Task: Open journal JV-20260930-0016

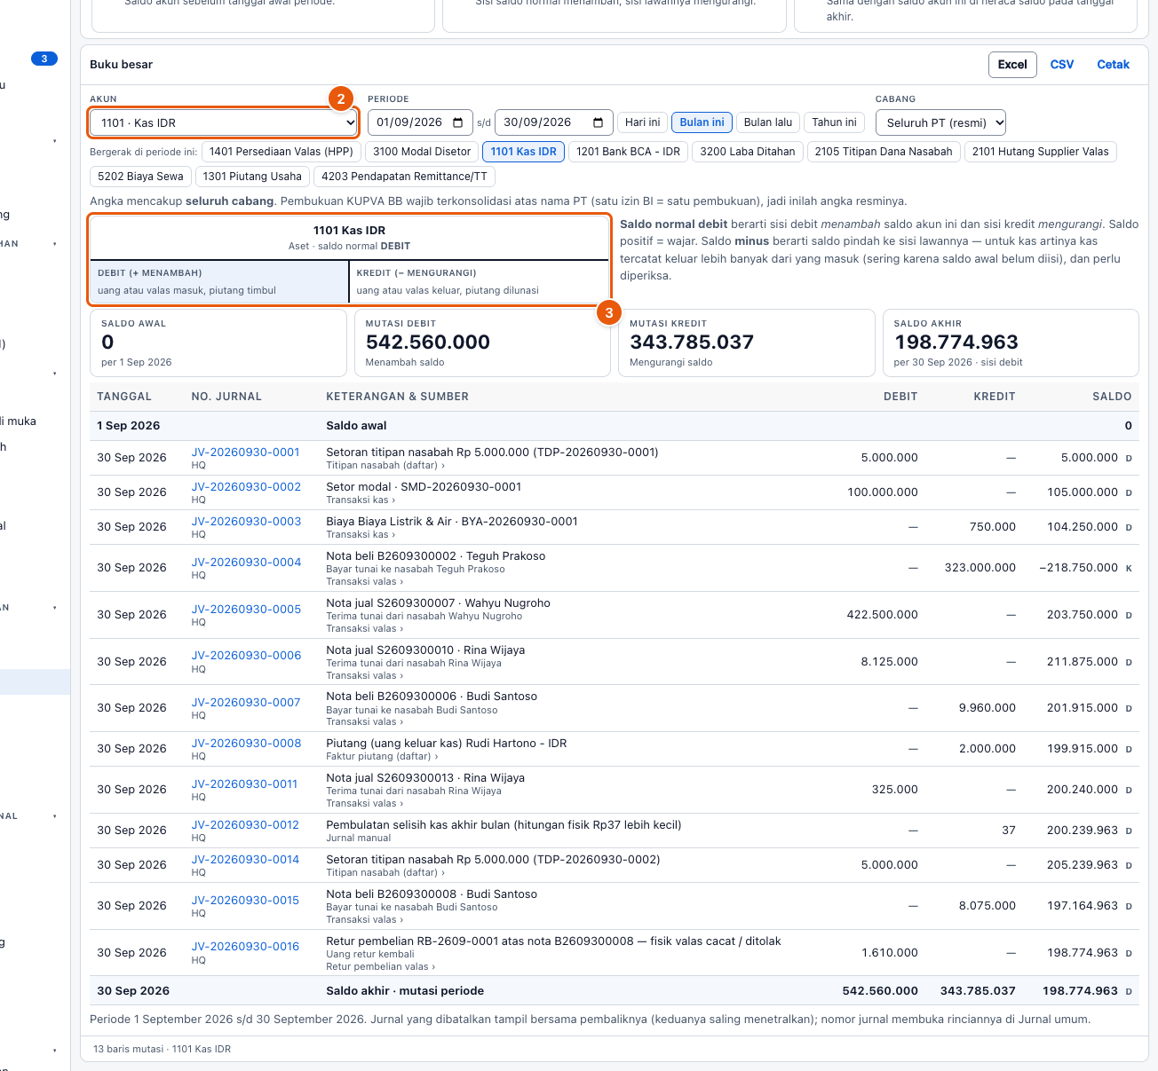Action: click(245, 947)
